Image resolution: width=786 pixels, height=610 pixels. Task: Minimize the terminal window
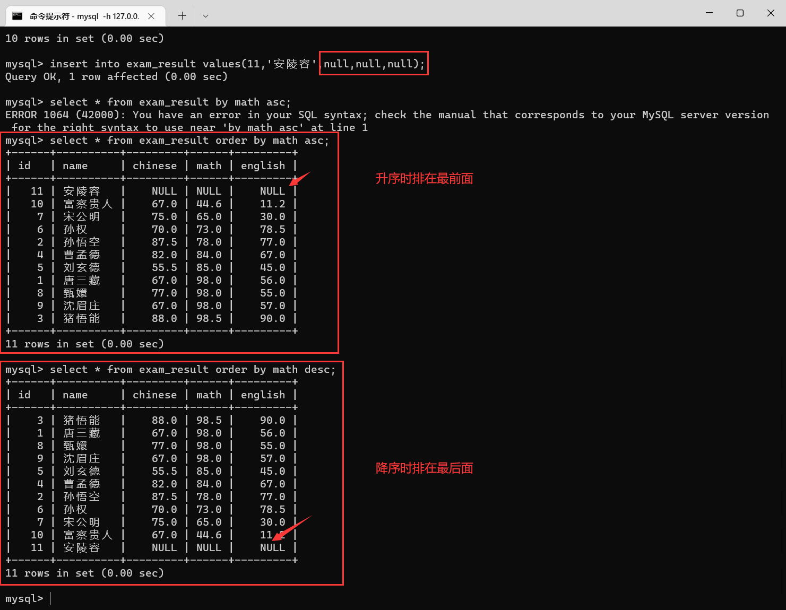coord(709,13)
